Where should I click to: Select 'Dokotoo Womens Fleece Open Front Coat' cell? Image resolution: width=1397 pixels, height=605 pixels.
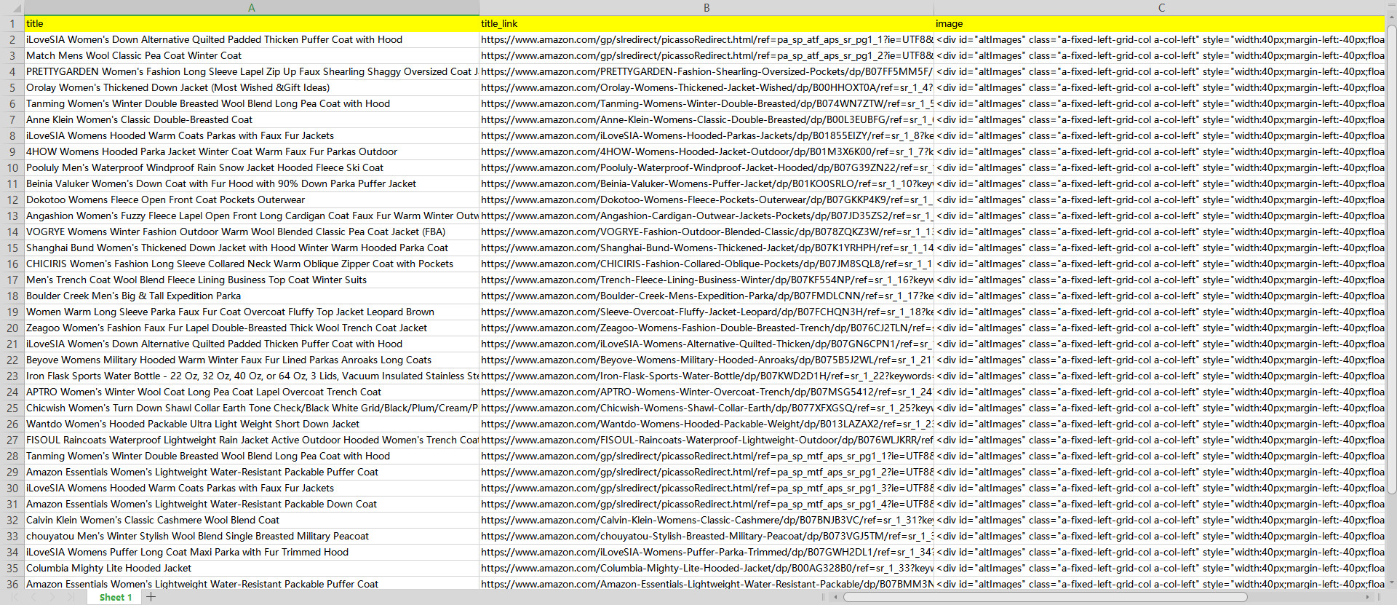[x=251, y=199]
